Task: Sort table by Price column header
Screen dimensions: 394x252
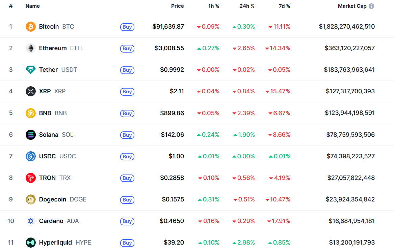Action: tap(177, 6)
